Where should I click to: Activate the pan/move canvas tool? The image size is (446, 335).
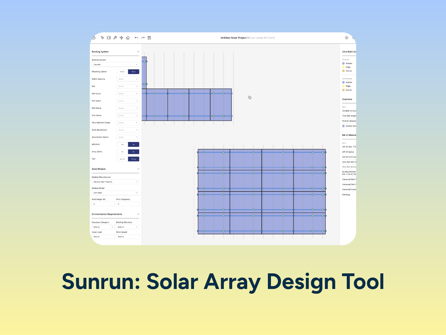tap(121, 38)
